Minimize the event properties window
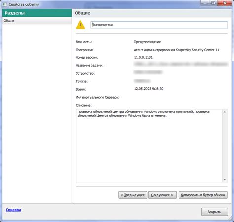Viewport: 234px width, 222px height. click(205, 3)
